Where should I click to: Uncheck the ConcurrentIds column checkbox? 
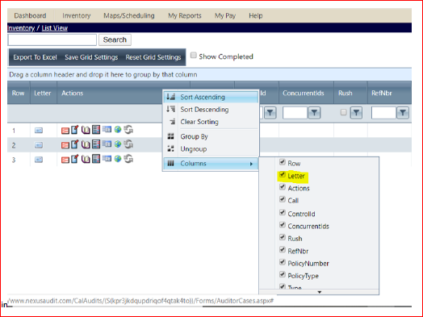(x=283, y=225)
